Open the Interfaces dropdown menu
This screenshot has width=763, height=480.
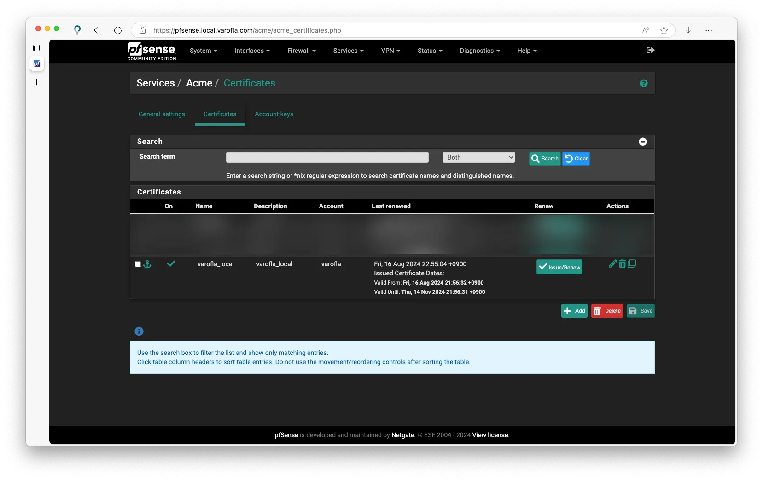click(x=252, y=51)
